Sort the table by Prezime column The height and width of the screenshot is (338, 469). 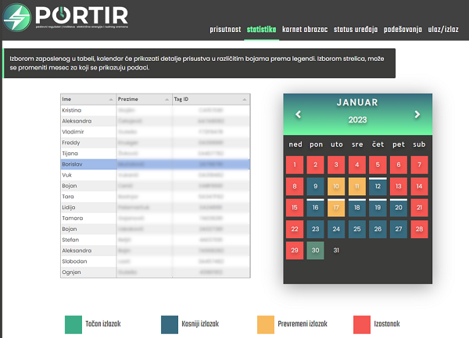pyautogui.click(x=144, y=100)
